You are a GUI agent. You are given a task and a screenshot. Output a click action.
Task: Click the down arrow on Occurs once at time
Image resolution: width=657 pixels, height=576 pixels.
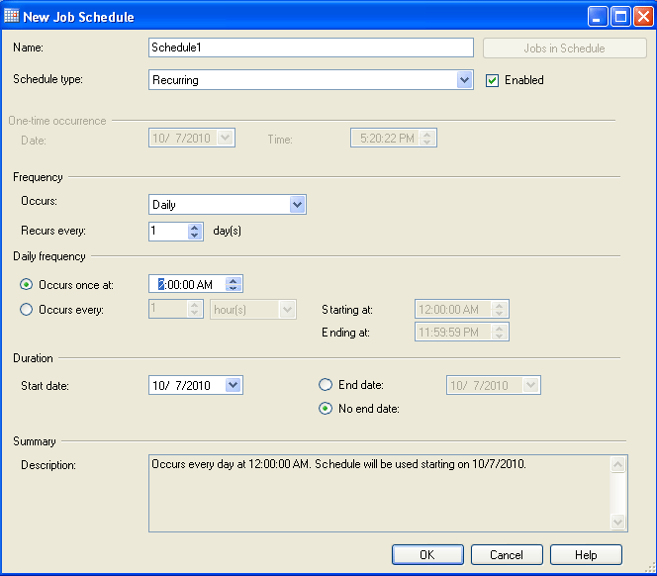tap(233, 288)
